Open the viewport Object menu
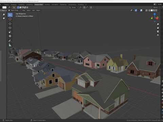This screenshot has width=163, height=122. 38,11
